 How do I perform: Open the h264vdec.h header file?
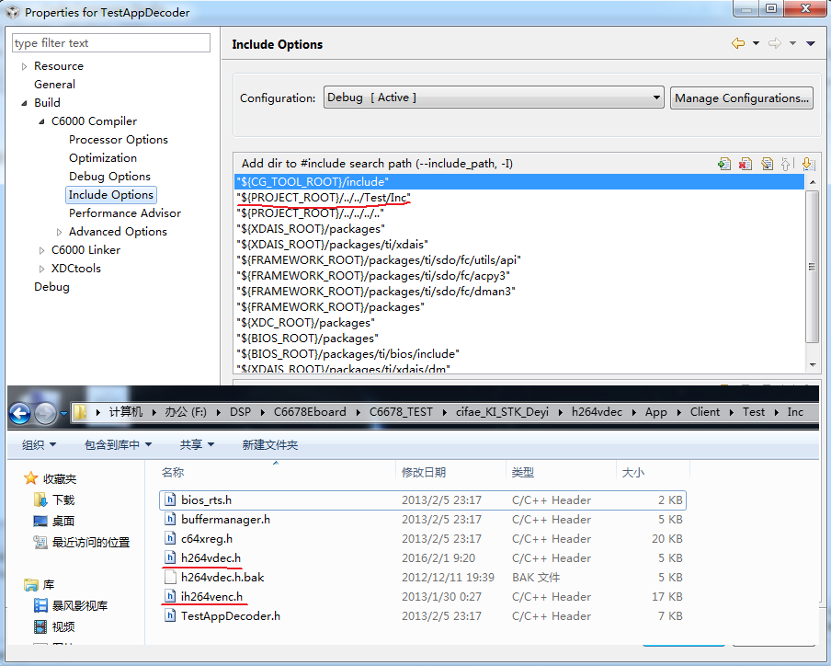tap(211, 558)
